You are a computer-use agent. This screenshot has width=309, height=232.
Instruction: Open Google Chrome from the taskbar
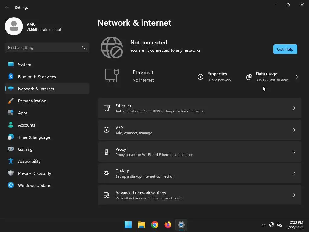[x=155, y=225]
